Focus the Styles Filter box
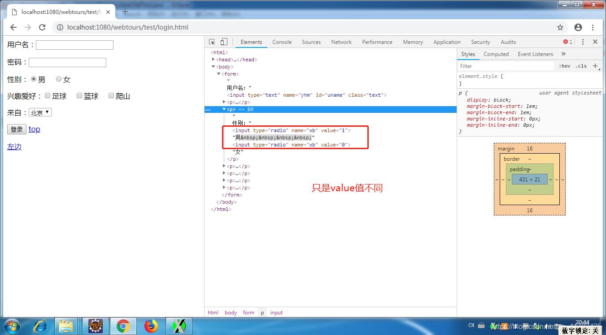Viewport: 606px width, 335px height. click(506, 66)
